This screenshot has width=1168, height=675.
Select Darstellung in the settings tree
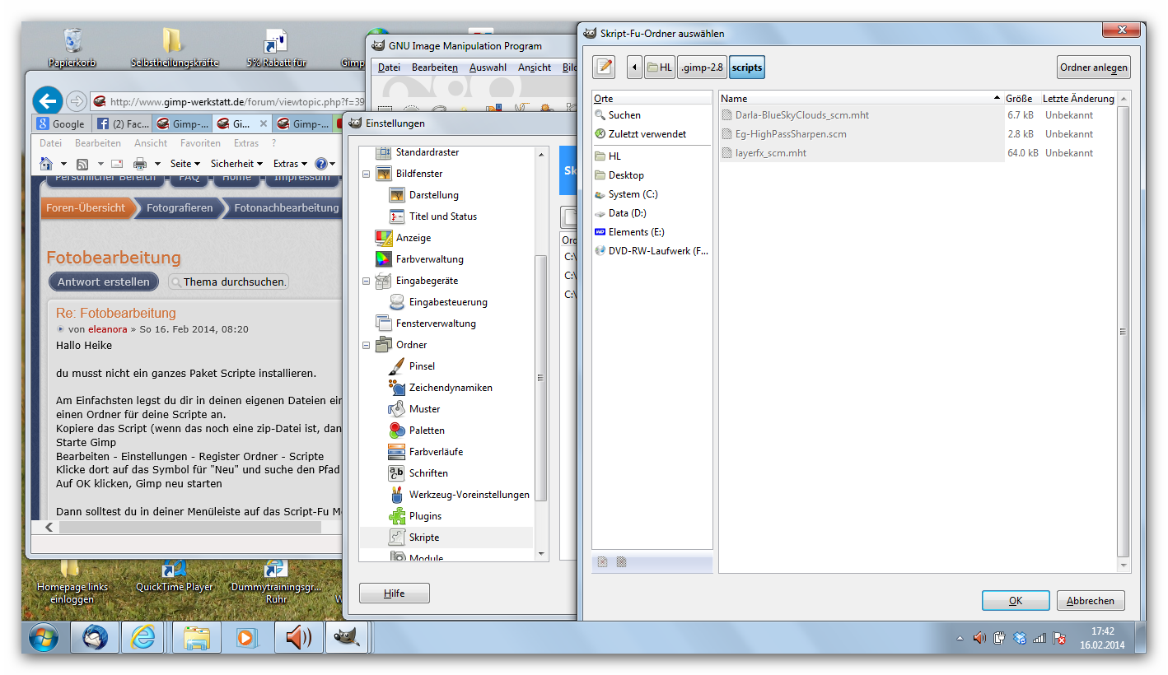pos(433,195)
